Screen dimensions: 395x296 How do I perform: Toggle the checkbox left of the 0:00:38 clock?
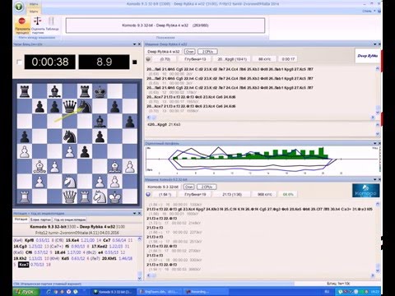pyautogui.click(x=19, y=62)
